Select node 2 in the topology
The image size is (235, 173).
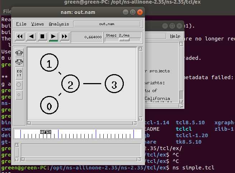(70, 84)
